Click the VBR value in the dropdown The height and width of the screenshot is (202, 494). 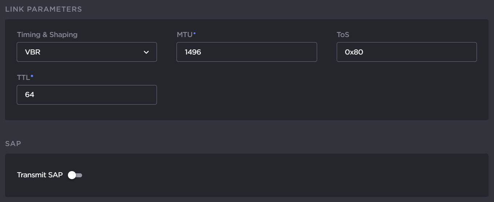tap(33, 52)
